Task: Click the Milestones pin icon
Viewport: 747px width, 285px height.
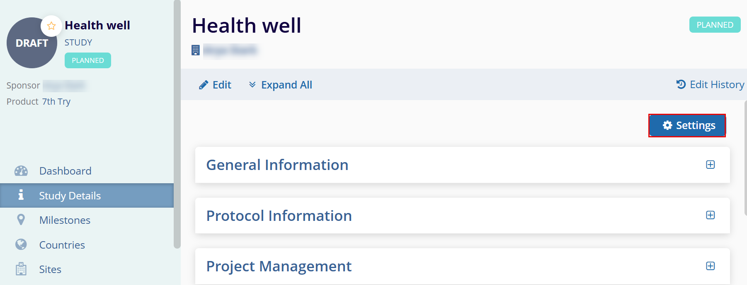Action: point(21,220)
